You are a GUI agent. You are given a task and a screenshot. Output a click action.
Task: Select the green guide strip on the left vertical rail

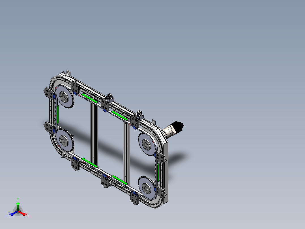coord(58,114)
